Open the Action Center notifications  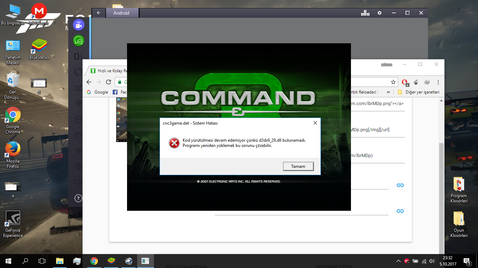click(x=467, y=261)
